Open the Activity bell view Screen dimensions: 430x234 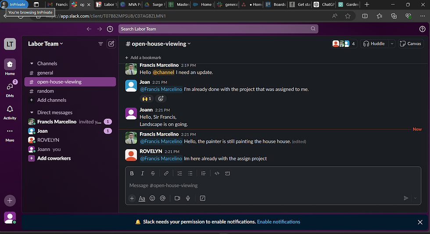click(x=10, y=112)
